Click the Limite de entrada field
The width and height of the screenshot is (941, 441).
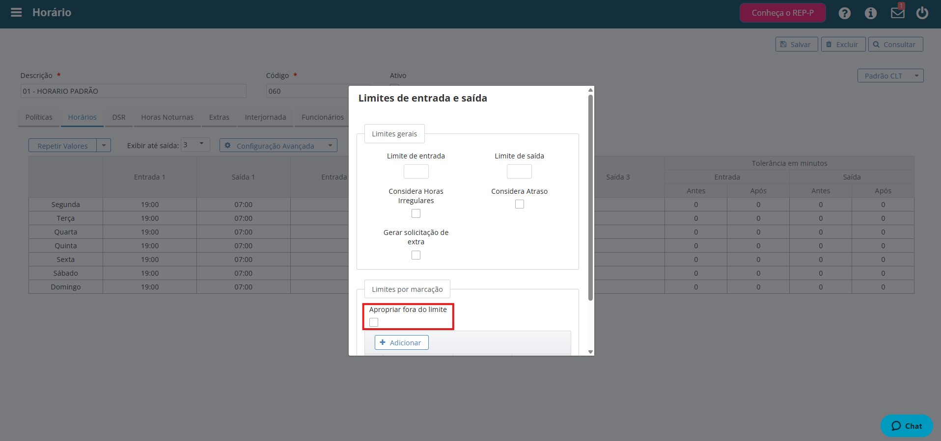click(x=416, y=171)
